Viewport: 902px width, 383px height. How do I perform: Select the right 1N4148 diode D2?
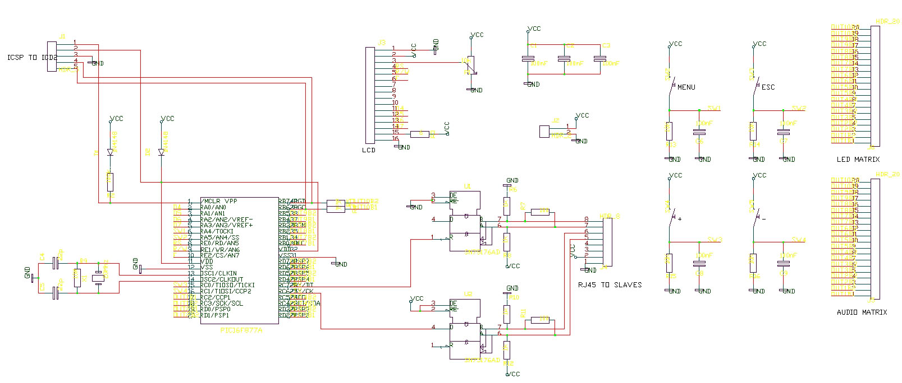click(162, 152)
